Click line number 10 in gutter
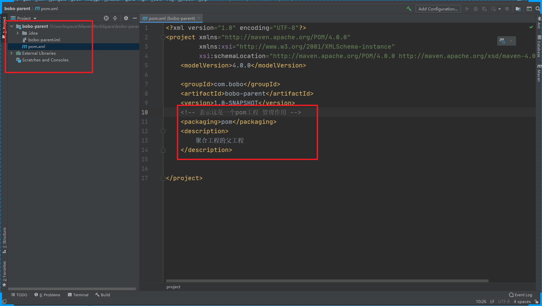 (145, 112)
